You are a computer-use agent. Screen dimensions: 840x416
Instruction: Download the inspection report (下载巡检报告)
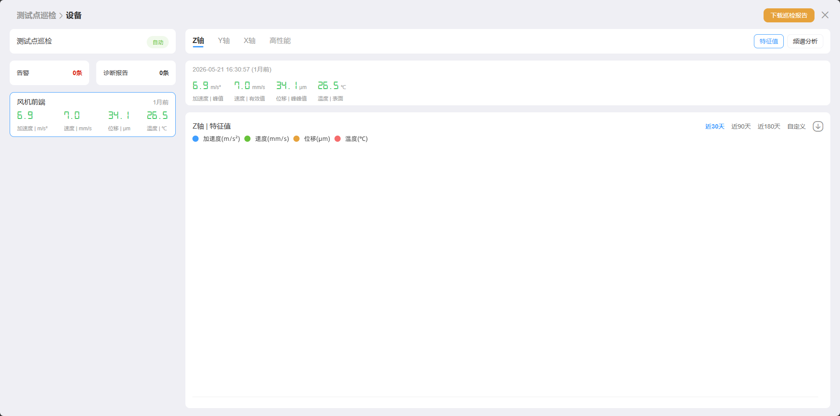[x=789, y=15]
